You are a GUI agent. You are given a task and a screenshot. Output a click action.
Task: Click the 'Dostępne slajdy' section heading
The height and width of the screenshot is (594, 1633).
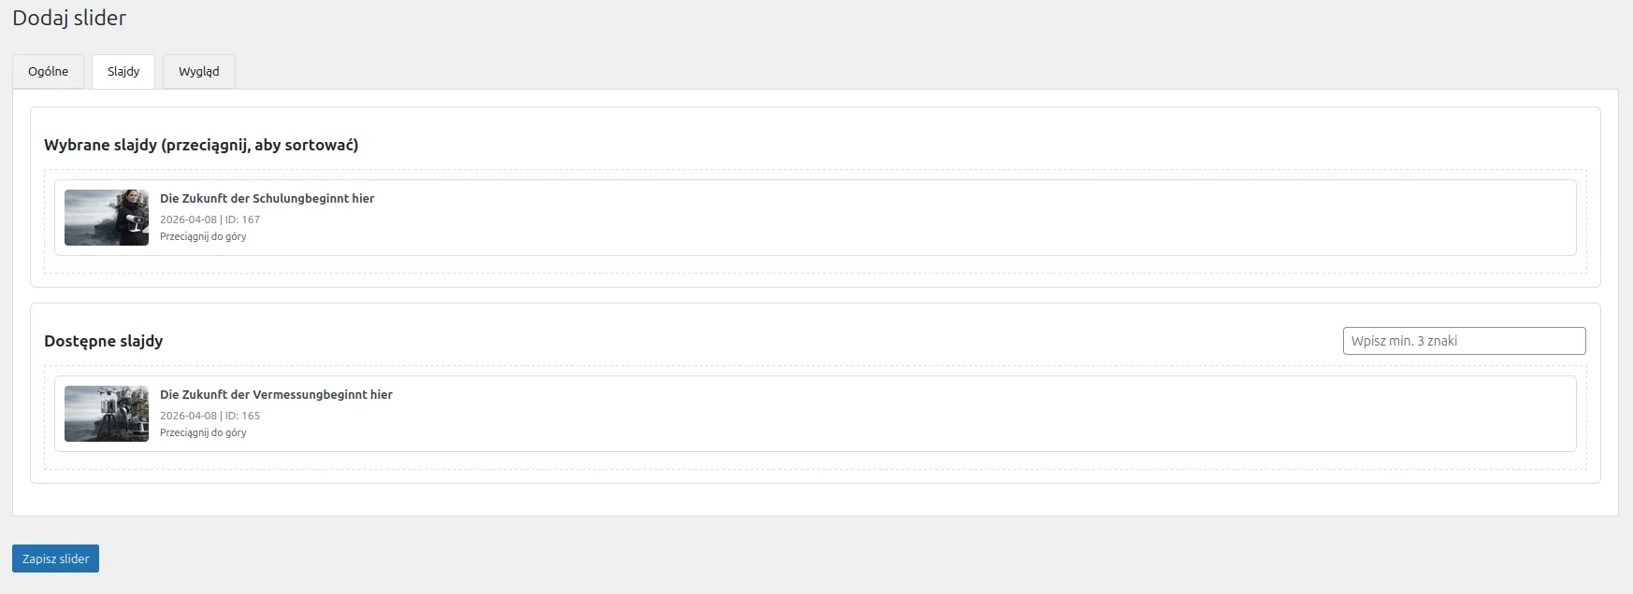(x=103, y=342)
